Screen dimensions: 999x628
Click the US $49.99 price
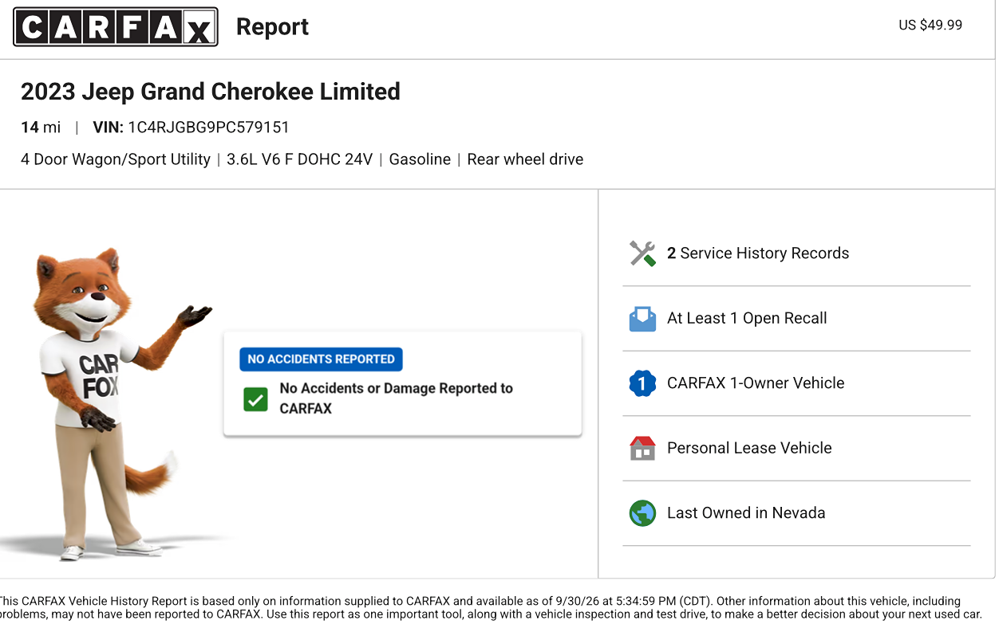tap(930, 25)
